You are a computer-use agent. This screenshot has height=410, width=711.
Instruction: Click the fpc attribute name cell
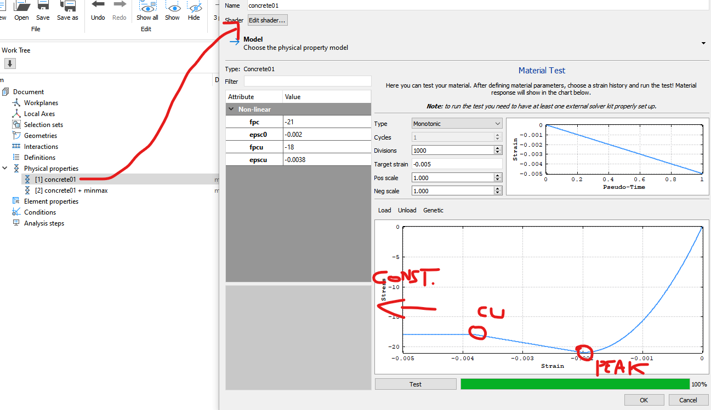tap(254, 122)
